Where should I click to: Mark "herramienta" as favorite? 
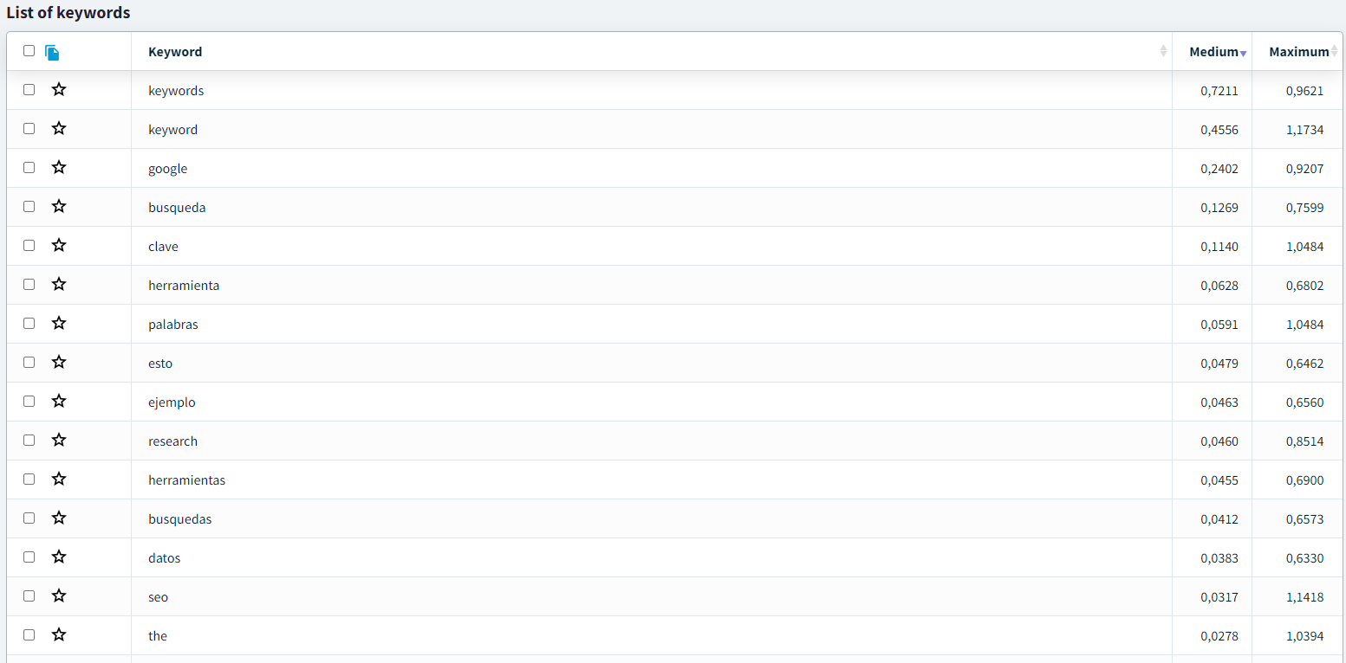pyautogui.click(x=59, y=285)
